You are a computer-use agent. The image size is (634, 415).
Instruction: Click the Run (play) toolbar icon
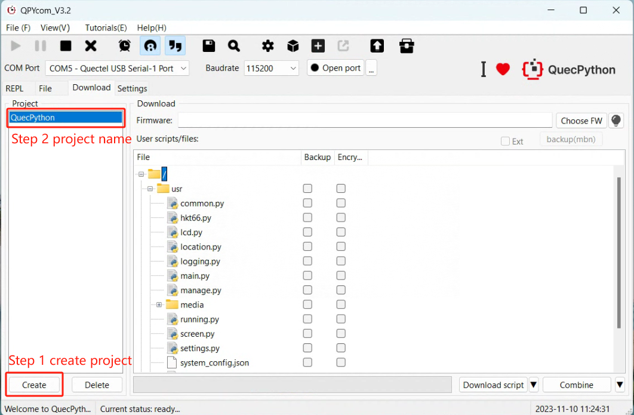tap(16, 46)
